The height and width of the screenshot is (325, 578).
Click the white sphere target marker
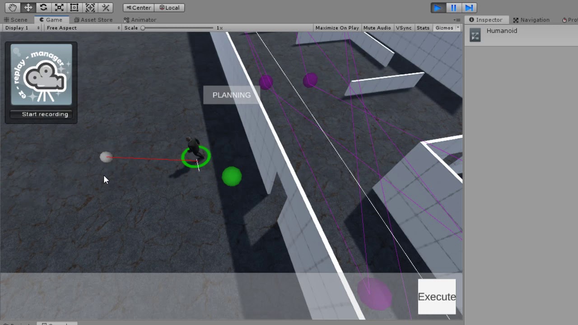106,157
